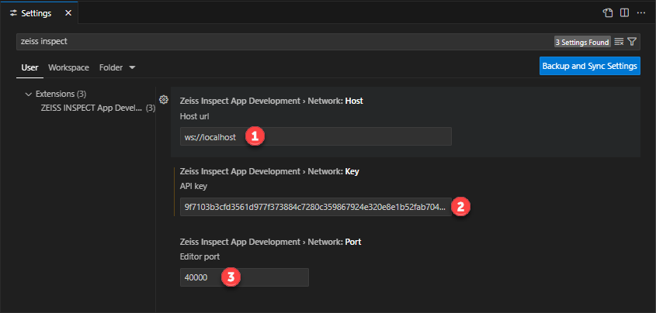Click the 3 Settings Found badge
Image resolution: width=656 pixels, height=313 pixels.
click(x=581, y=42)
